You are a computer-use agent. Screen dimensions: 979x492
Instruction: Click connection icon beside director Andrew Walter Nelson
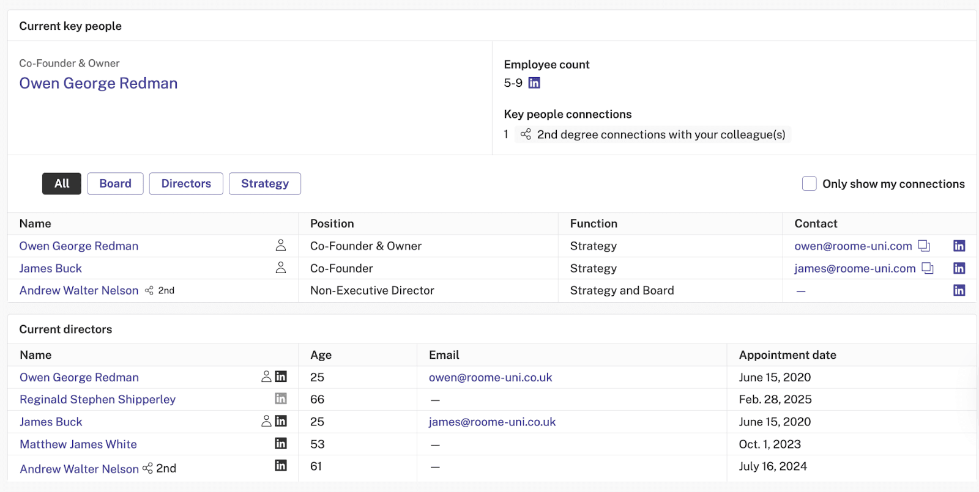click(147, 468)
